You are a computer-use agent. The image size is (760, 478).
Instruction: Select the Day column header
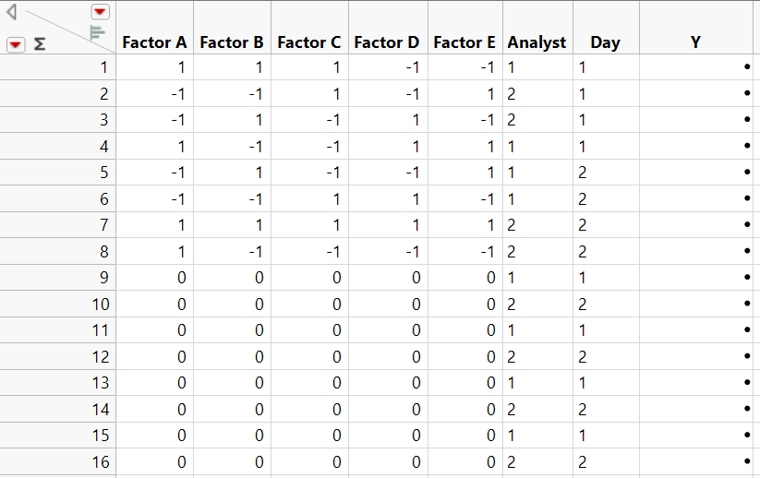click(606, 42)
